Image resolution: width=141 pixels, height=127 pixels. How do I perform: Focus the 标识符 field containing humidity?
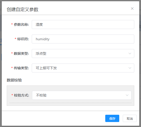pyautogui.click(x=83, y=39)
